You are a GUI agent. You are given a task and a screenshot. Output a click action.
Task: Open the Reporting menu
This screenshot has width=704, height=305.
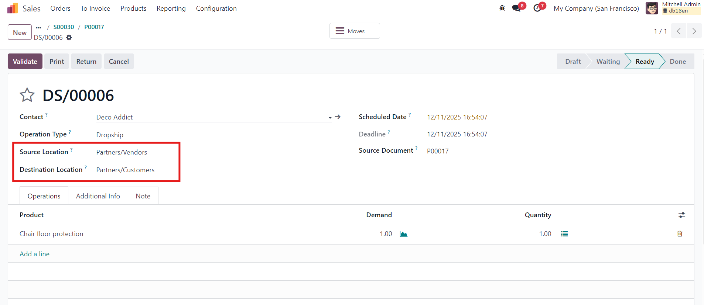click(171, 8)
